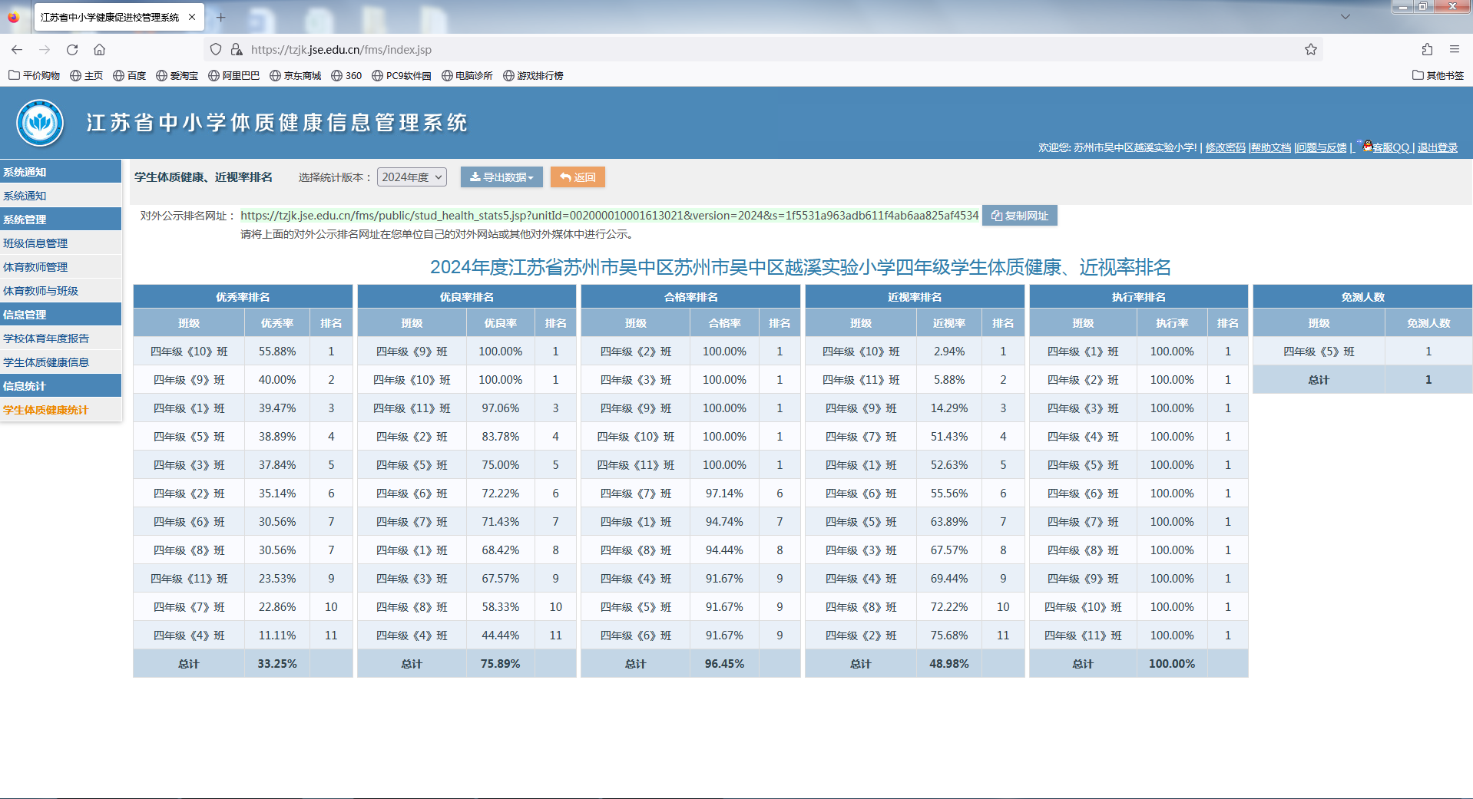Image resolution: width=1473 pixels, height=799 pixels.
Task: Open a new tab with plus icon
Action: click(x=221, y=17)
